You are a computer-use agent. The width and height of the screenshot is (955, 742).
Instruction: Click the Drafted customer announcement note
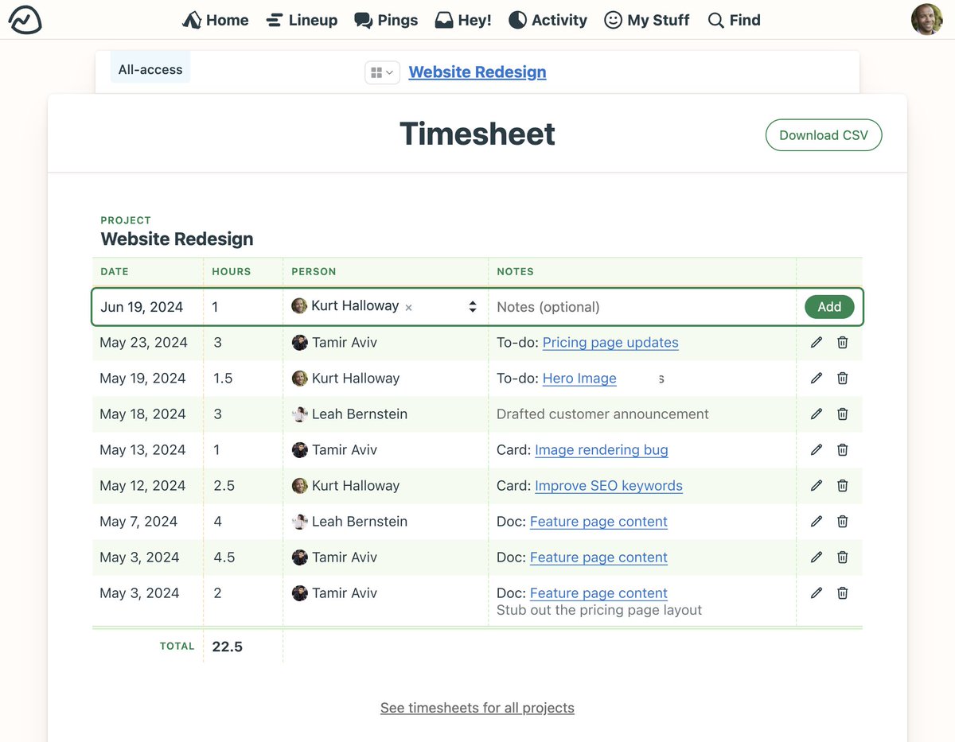tap(602, 414)
